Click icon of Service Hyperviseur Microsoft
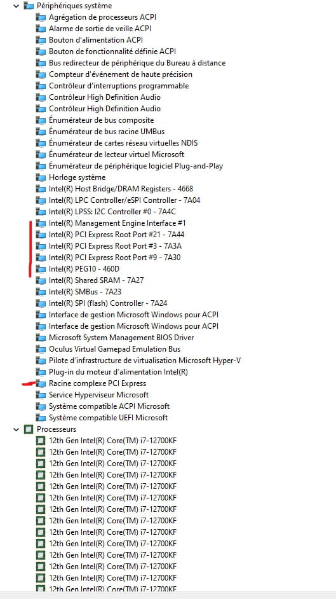 [41, 395]
